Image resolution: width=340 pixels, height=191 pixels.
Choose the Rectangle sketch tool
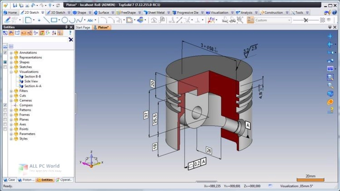(54, 20)
